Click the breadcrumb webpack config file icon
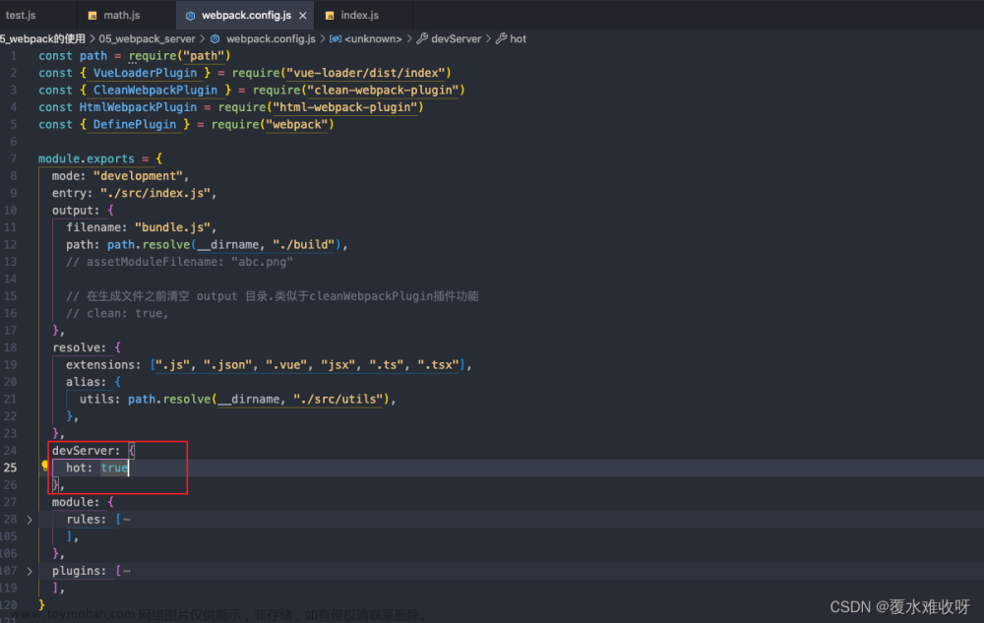 click(x=215, y=39)
